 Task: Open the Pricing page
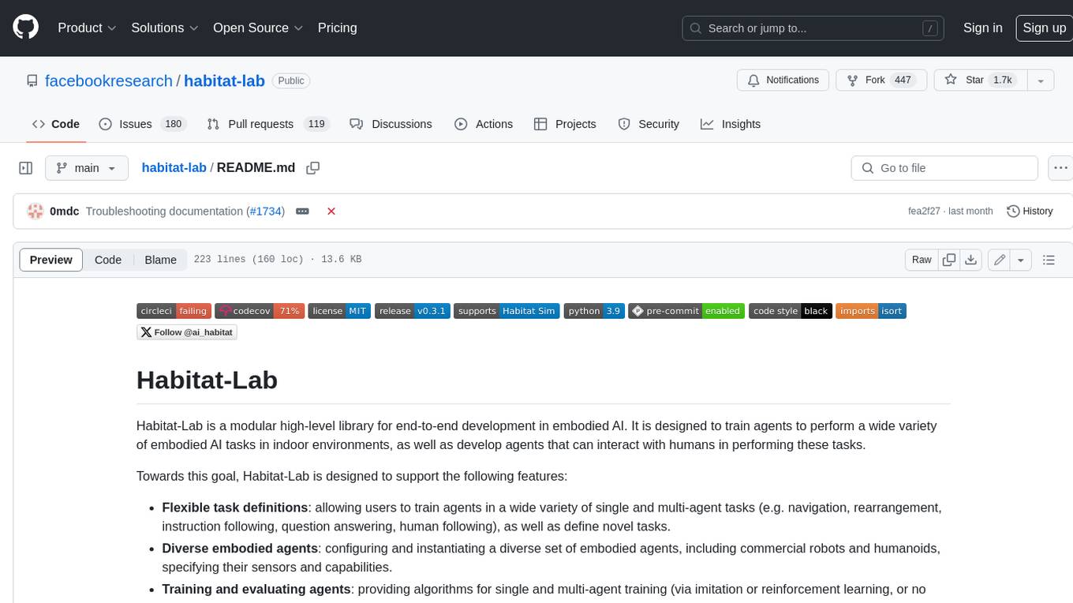click(x=337, y=28)
